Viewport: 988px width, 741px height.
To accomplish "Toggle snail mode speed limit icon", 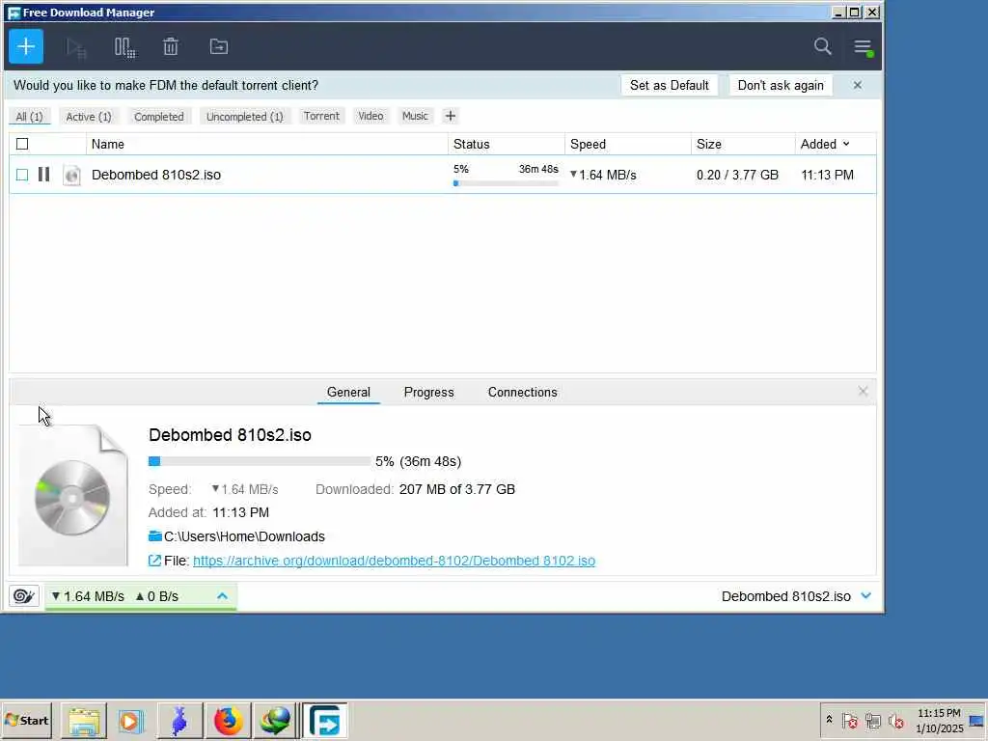I will tap(24, 596).
